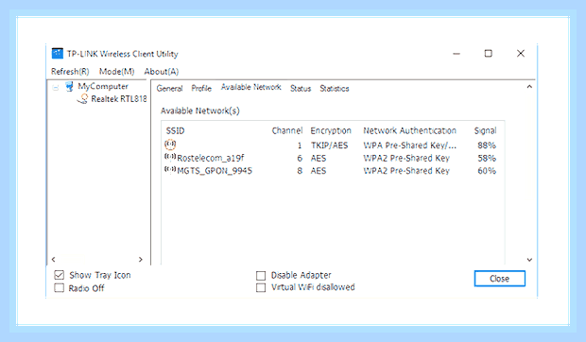Click the Close button
The image size is (586, 342).
[x=500, y=279]
